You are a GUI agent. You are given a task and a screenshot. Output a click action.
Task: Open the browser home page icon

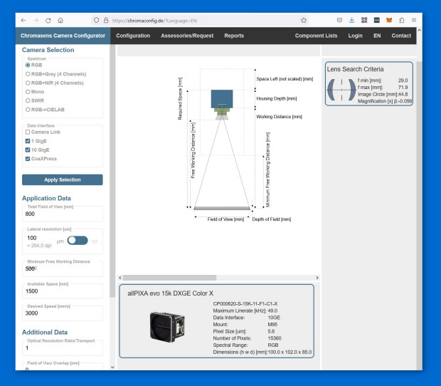tap(60, 20)
